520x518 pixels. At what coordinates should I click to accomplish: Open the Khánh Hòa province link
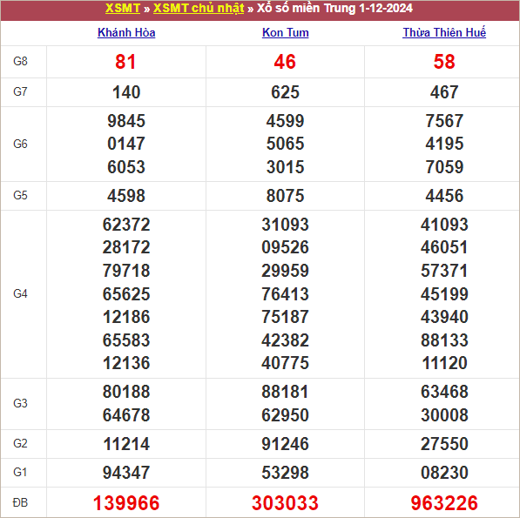click(x=126, y=32)
